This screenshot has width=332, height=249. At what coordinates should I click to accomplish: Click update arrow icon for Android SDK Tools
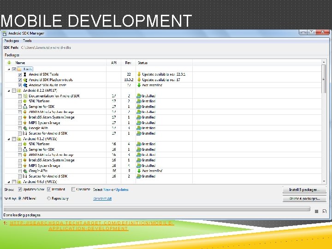[x=139, y=74]
